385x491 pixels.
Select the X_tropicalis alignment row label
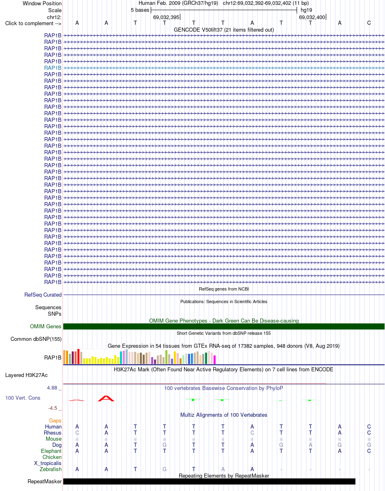(x=48, y=463)
